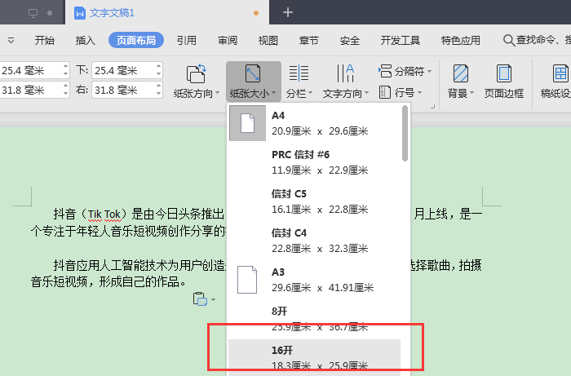
Task: Click the 分隔符 breaks icon
Action: [385, 71]
